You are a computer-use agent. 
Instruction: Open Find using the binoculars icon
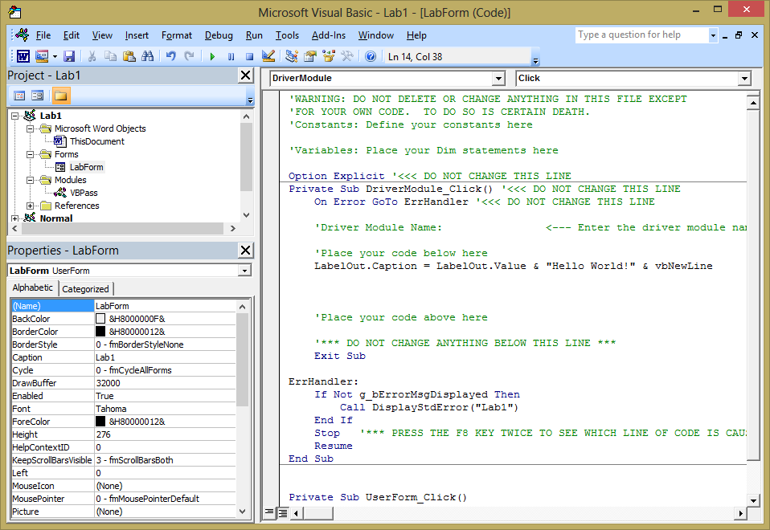pyautogui.click(x=147, y=56)
